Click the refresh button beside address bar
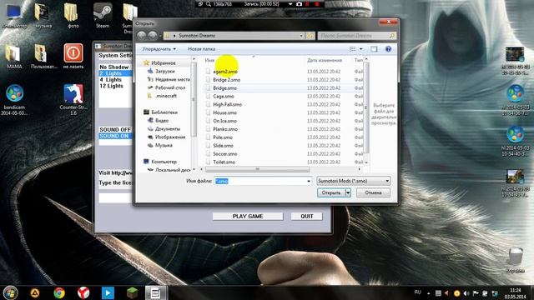 click(x=310, y=36)
